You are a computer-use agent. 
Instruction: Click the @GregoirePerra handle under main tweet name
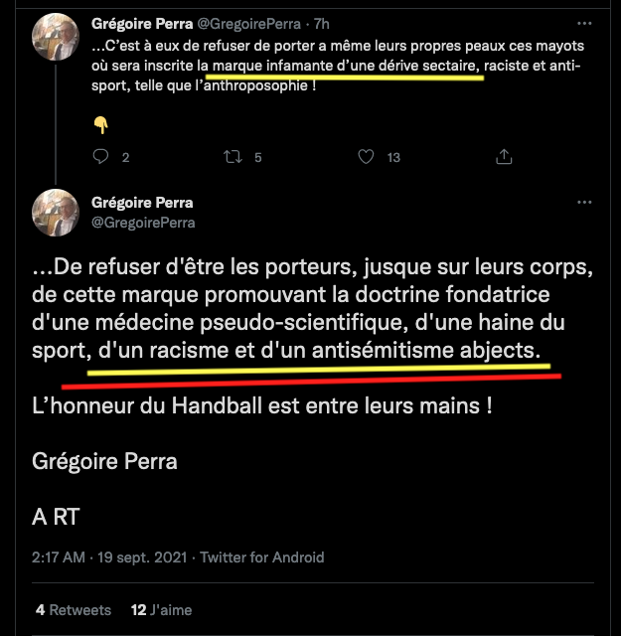[x=143, y=223]
